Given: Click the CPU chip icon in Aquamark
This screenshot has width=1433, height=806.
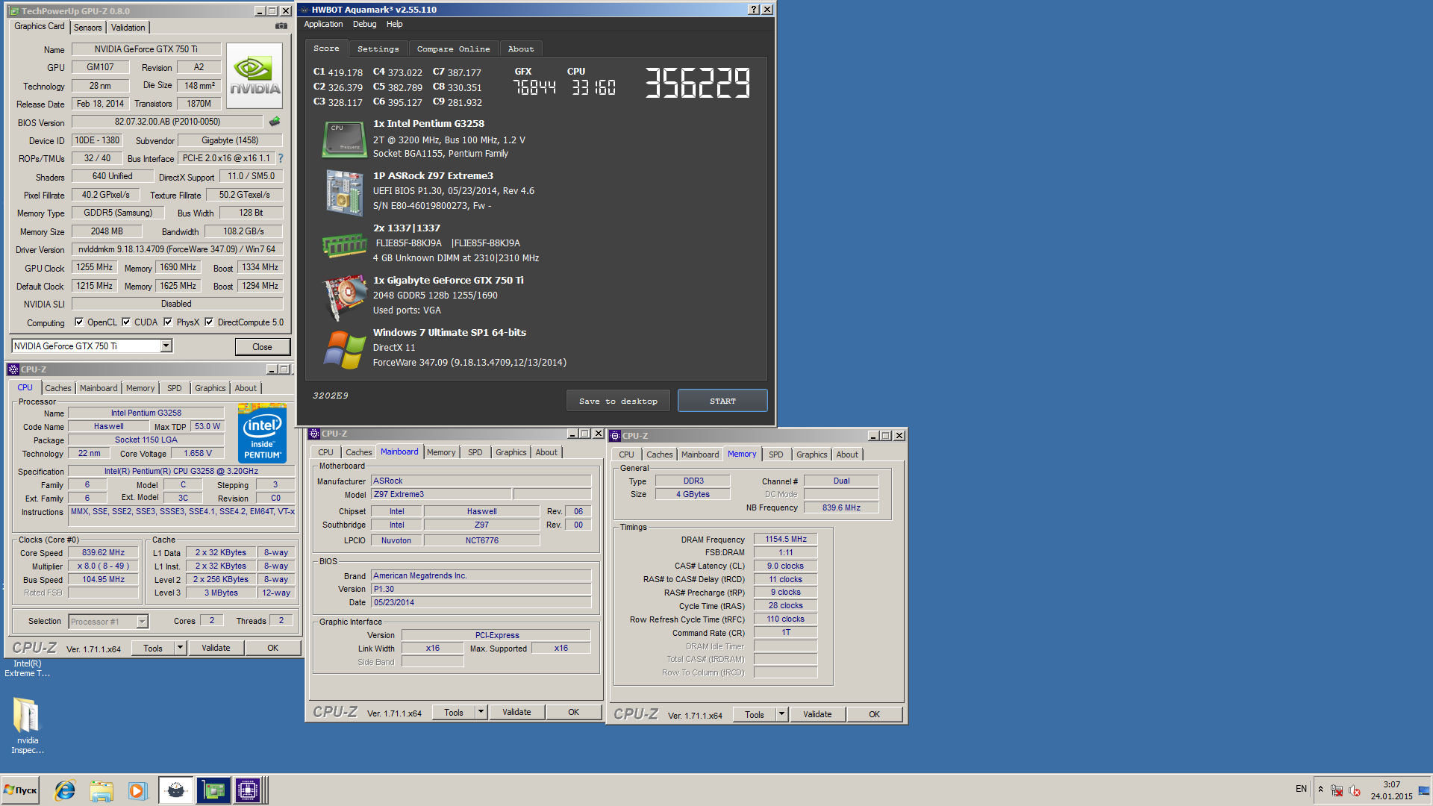Looking at the screenshot, I should pos(343,139).
